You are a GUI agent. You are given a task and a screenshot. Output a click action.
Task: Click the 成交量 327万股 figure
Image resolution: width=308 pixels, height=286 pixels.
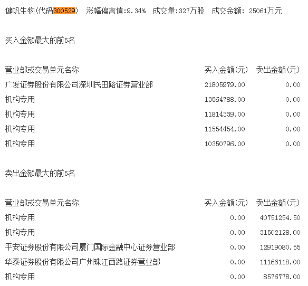pyautogui.click(x=178, y=11)
